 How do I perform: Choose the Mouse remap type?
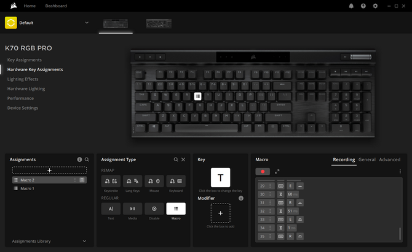point(154,181)
